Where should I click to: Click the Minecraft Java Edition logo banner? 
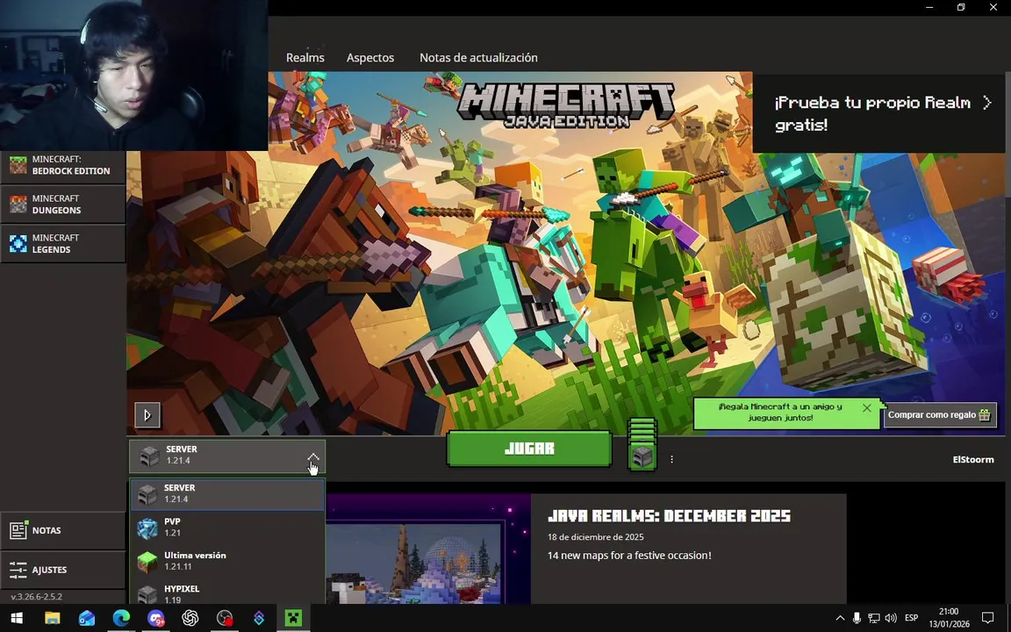tap(565, 105)
